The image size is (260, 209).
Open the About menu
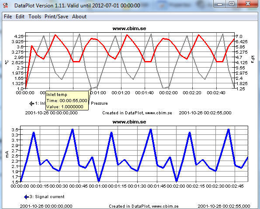point(79,17)
